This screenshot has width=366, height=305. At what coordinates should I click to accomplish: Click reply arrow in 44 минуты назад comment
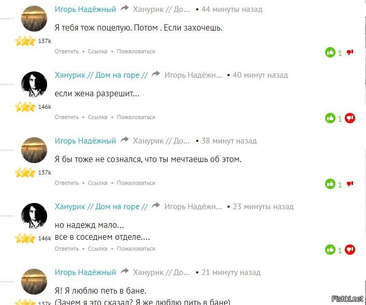pos(125,8)
